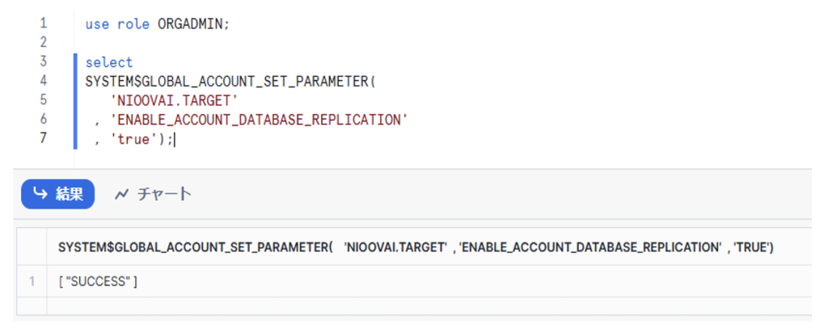Click editor line number 7
This screenshot has width=828, height=329.
43,138
